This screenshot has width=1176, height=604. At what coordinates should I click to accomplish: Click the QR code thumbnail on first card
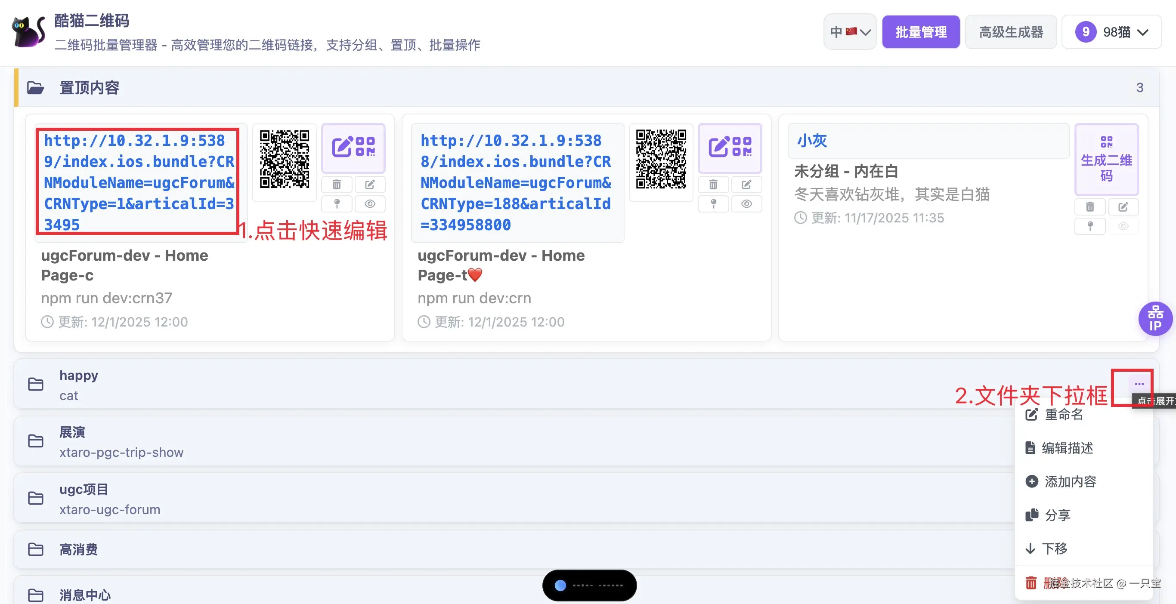284,159
